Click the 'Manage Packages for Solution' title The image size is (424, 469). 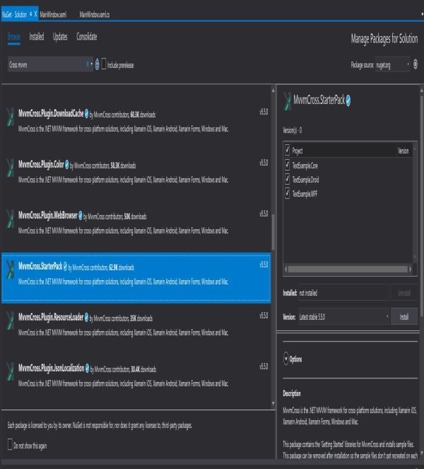pos(384,39)
